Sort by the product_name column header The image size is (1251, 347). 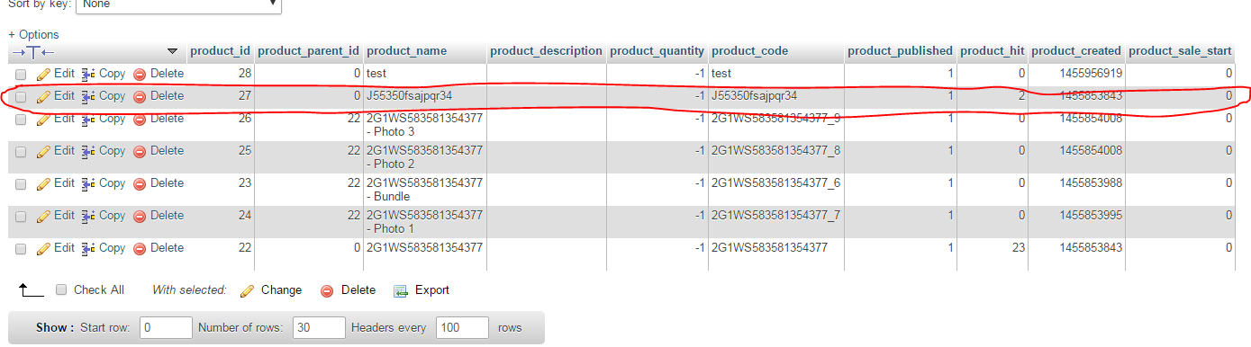[406, 51]
